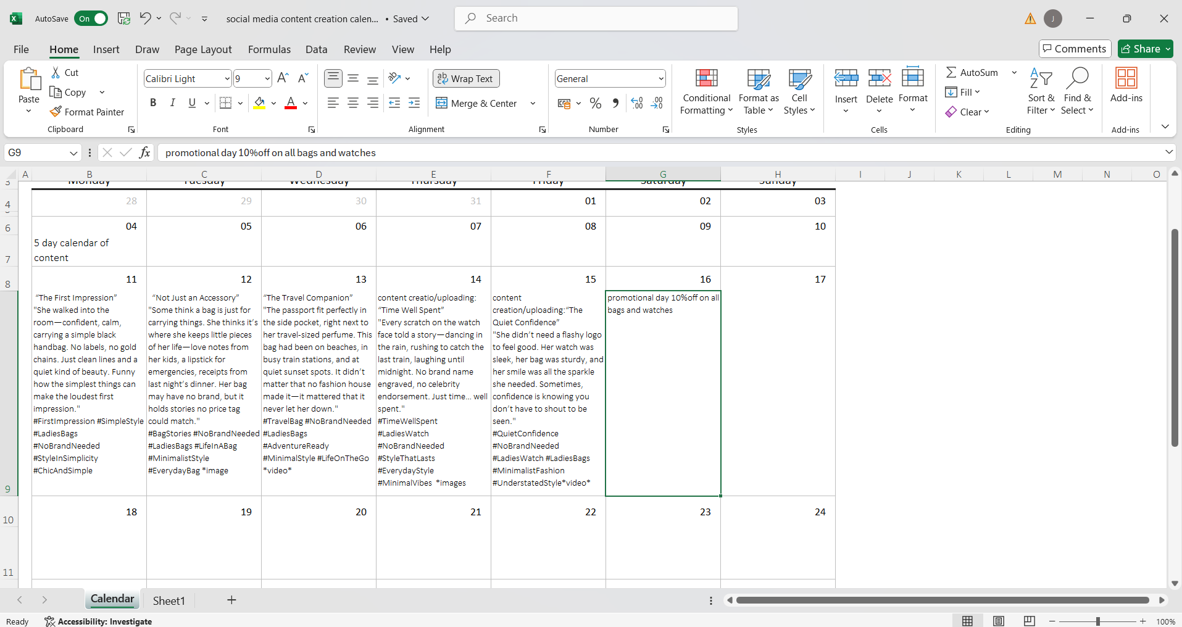Click the Format Painter brush icon

click(56, 112)
